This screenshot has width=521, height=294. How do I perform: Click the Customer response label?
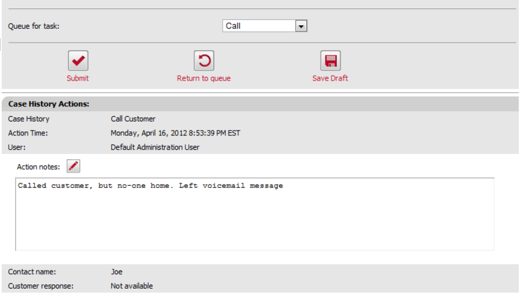[x=40, y=286]
